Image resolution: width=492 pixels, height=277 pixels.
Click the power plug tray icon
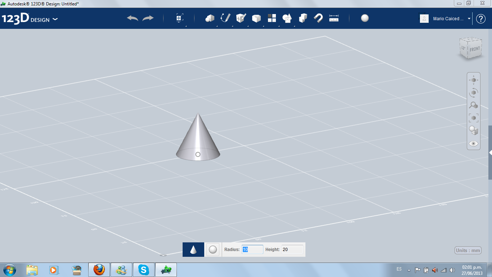[426, 270]
